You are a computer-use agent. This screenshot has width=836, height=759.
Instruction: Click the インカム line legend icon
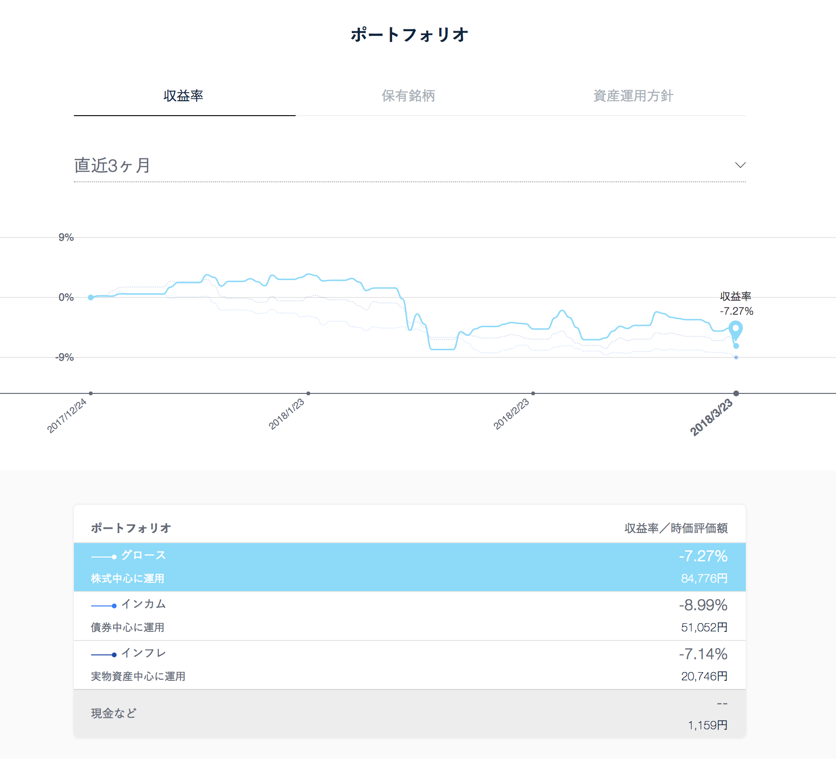[x=104, y=605]
